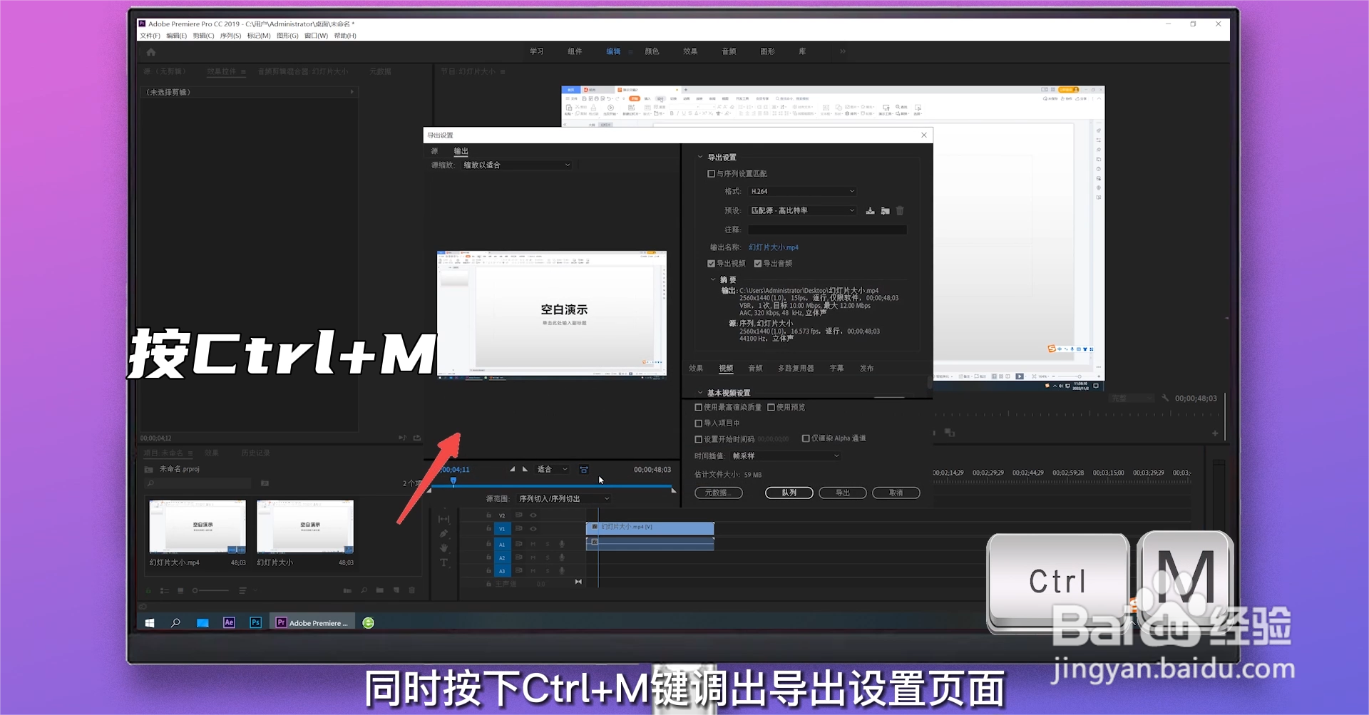Click the 元数据 button
1369x715 pixels.
point(718,493)
